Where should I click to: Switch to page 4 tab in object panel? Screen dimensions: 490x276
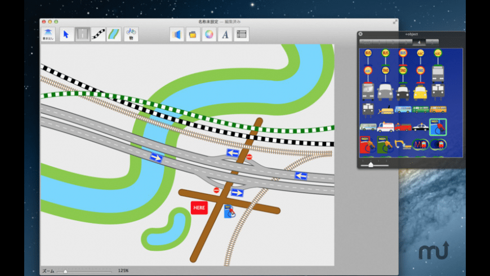(418, 42)
